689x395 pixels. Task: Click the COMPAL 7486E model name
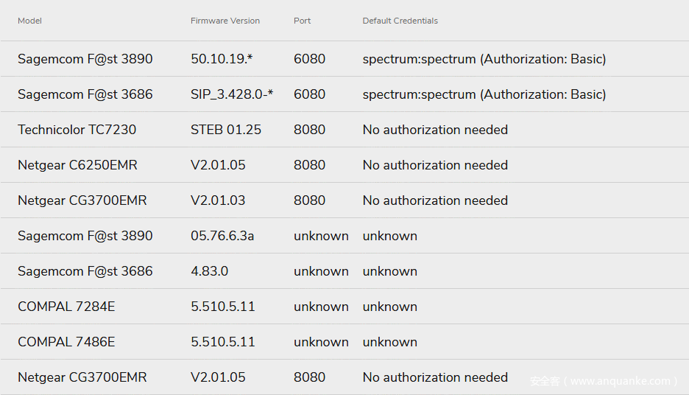coord(66,342)
